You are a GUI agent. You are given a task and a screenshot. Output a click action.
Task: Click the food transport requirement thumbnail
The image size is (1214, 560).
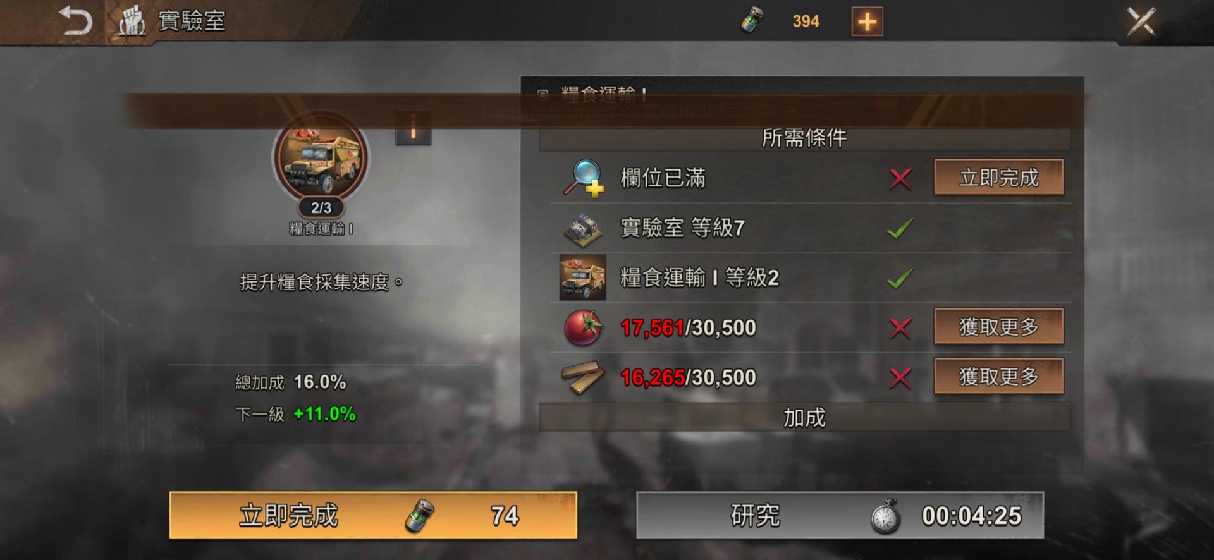point(583,277)
